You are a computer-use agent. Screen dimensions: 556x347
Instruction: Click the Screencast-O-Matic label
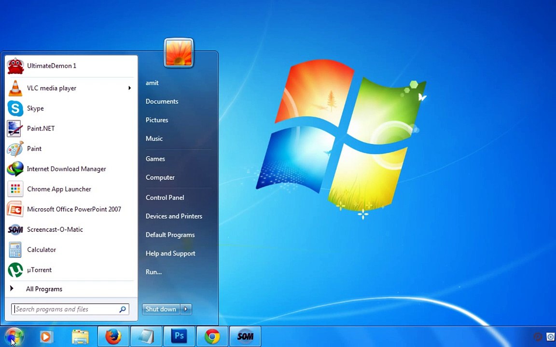tap(55, 229)
